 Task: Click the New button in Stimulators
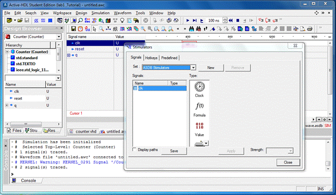(x=211, y=68)
